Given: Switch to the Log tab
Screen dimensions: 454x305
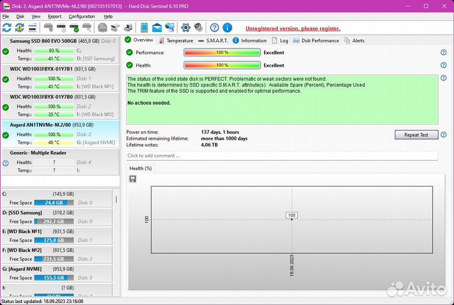Looking at the screenshot, I should click(280, 40).
